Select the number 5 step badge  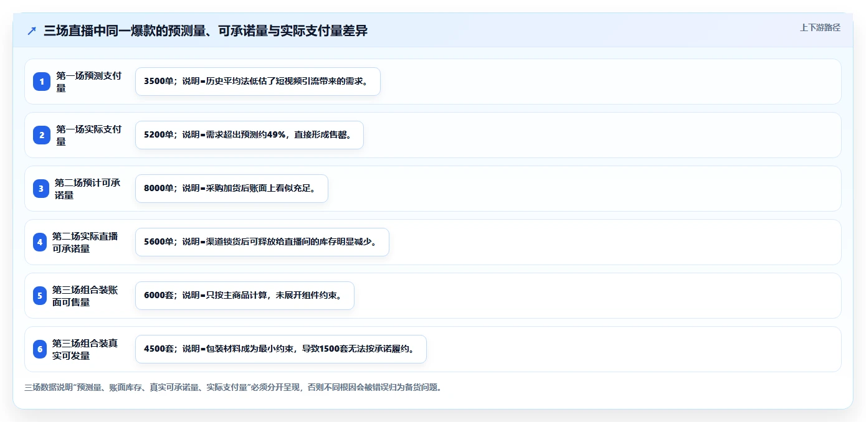(40, 296)
